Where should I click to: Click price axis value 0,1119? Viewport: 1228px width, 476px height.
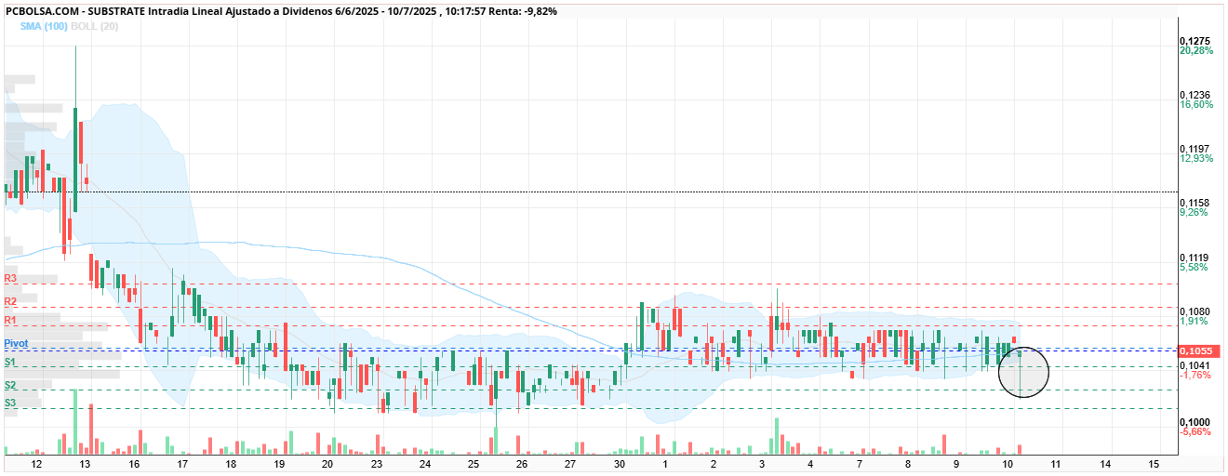point(1195,258)
